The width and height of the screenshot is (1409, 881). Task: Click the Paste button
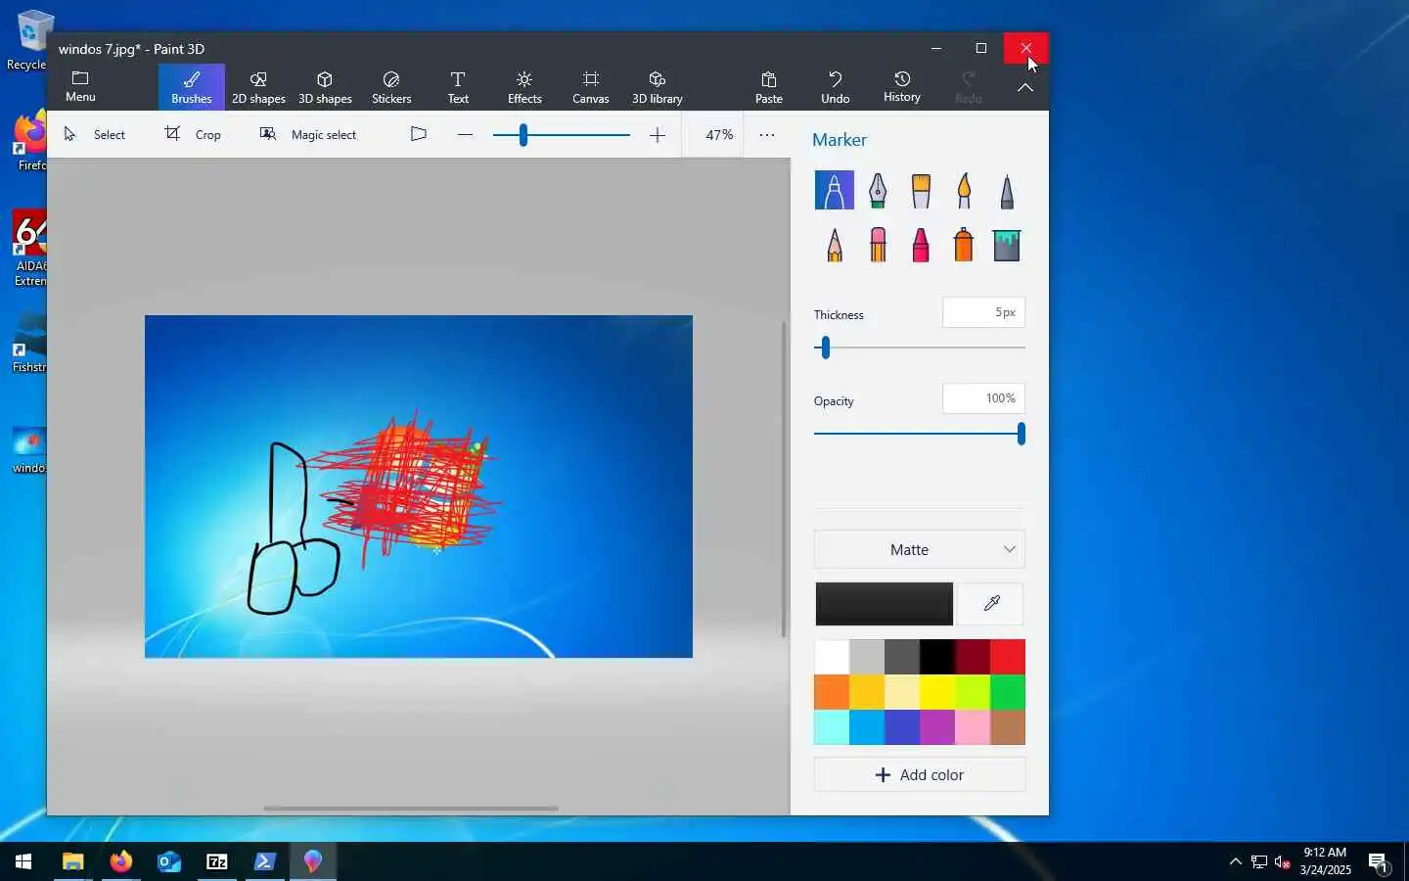(769, 87)
